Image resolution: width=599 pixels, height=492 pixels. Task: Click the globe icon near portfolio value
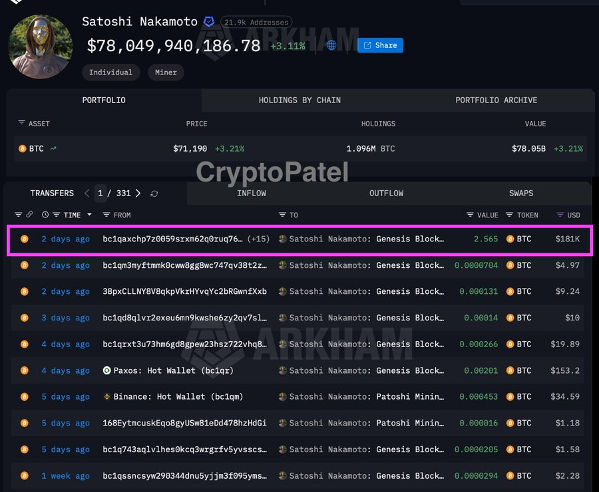click(331, 46)
